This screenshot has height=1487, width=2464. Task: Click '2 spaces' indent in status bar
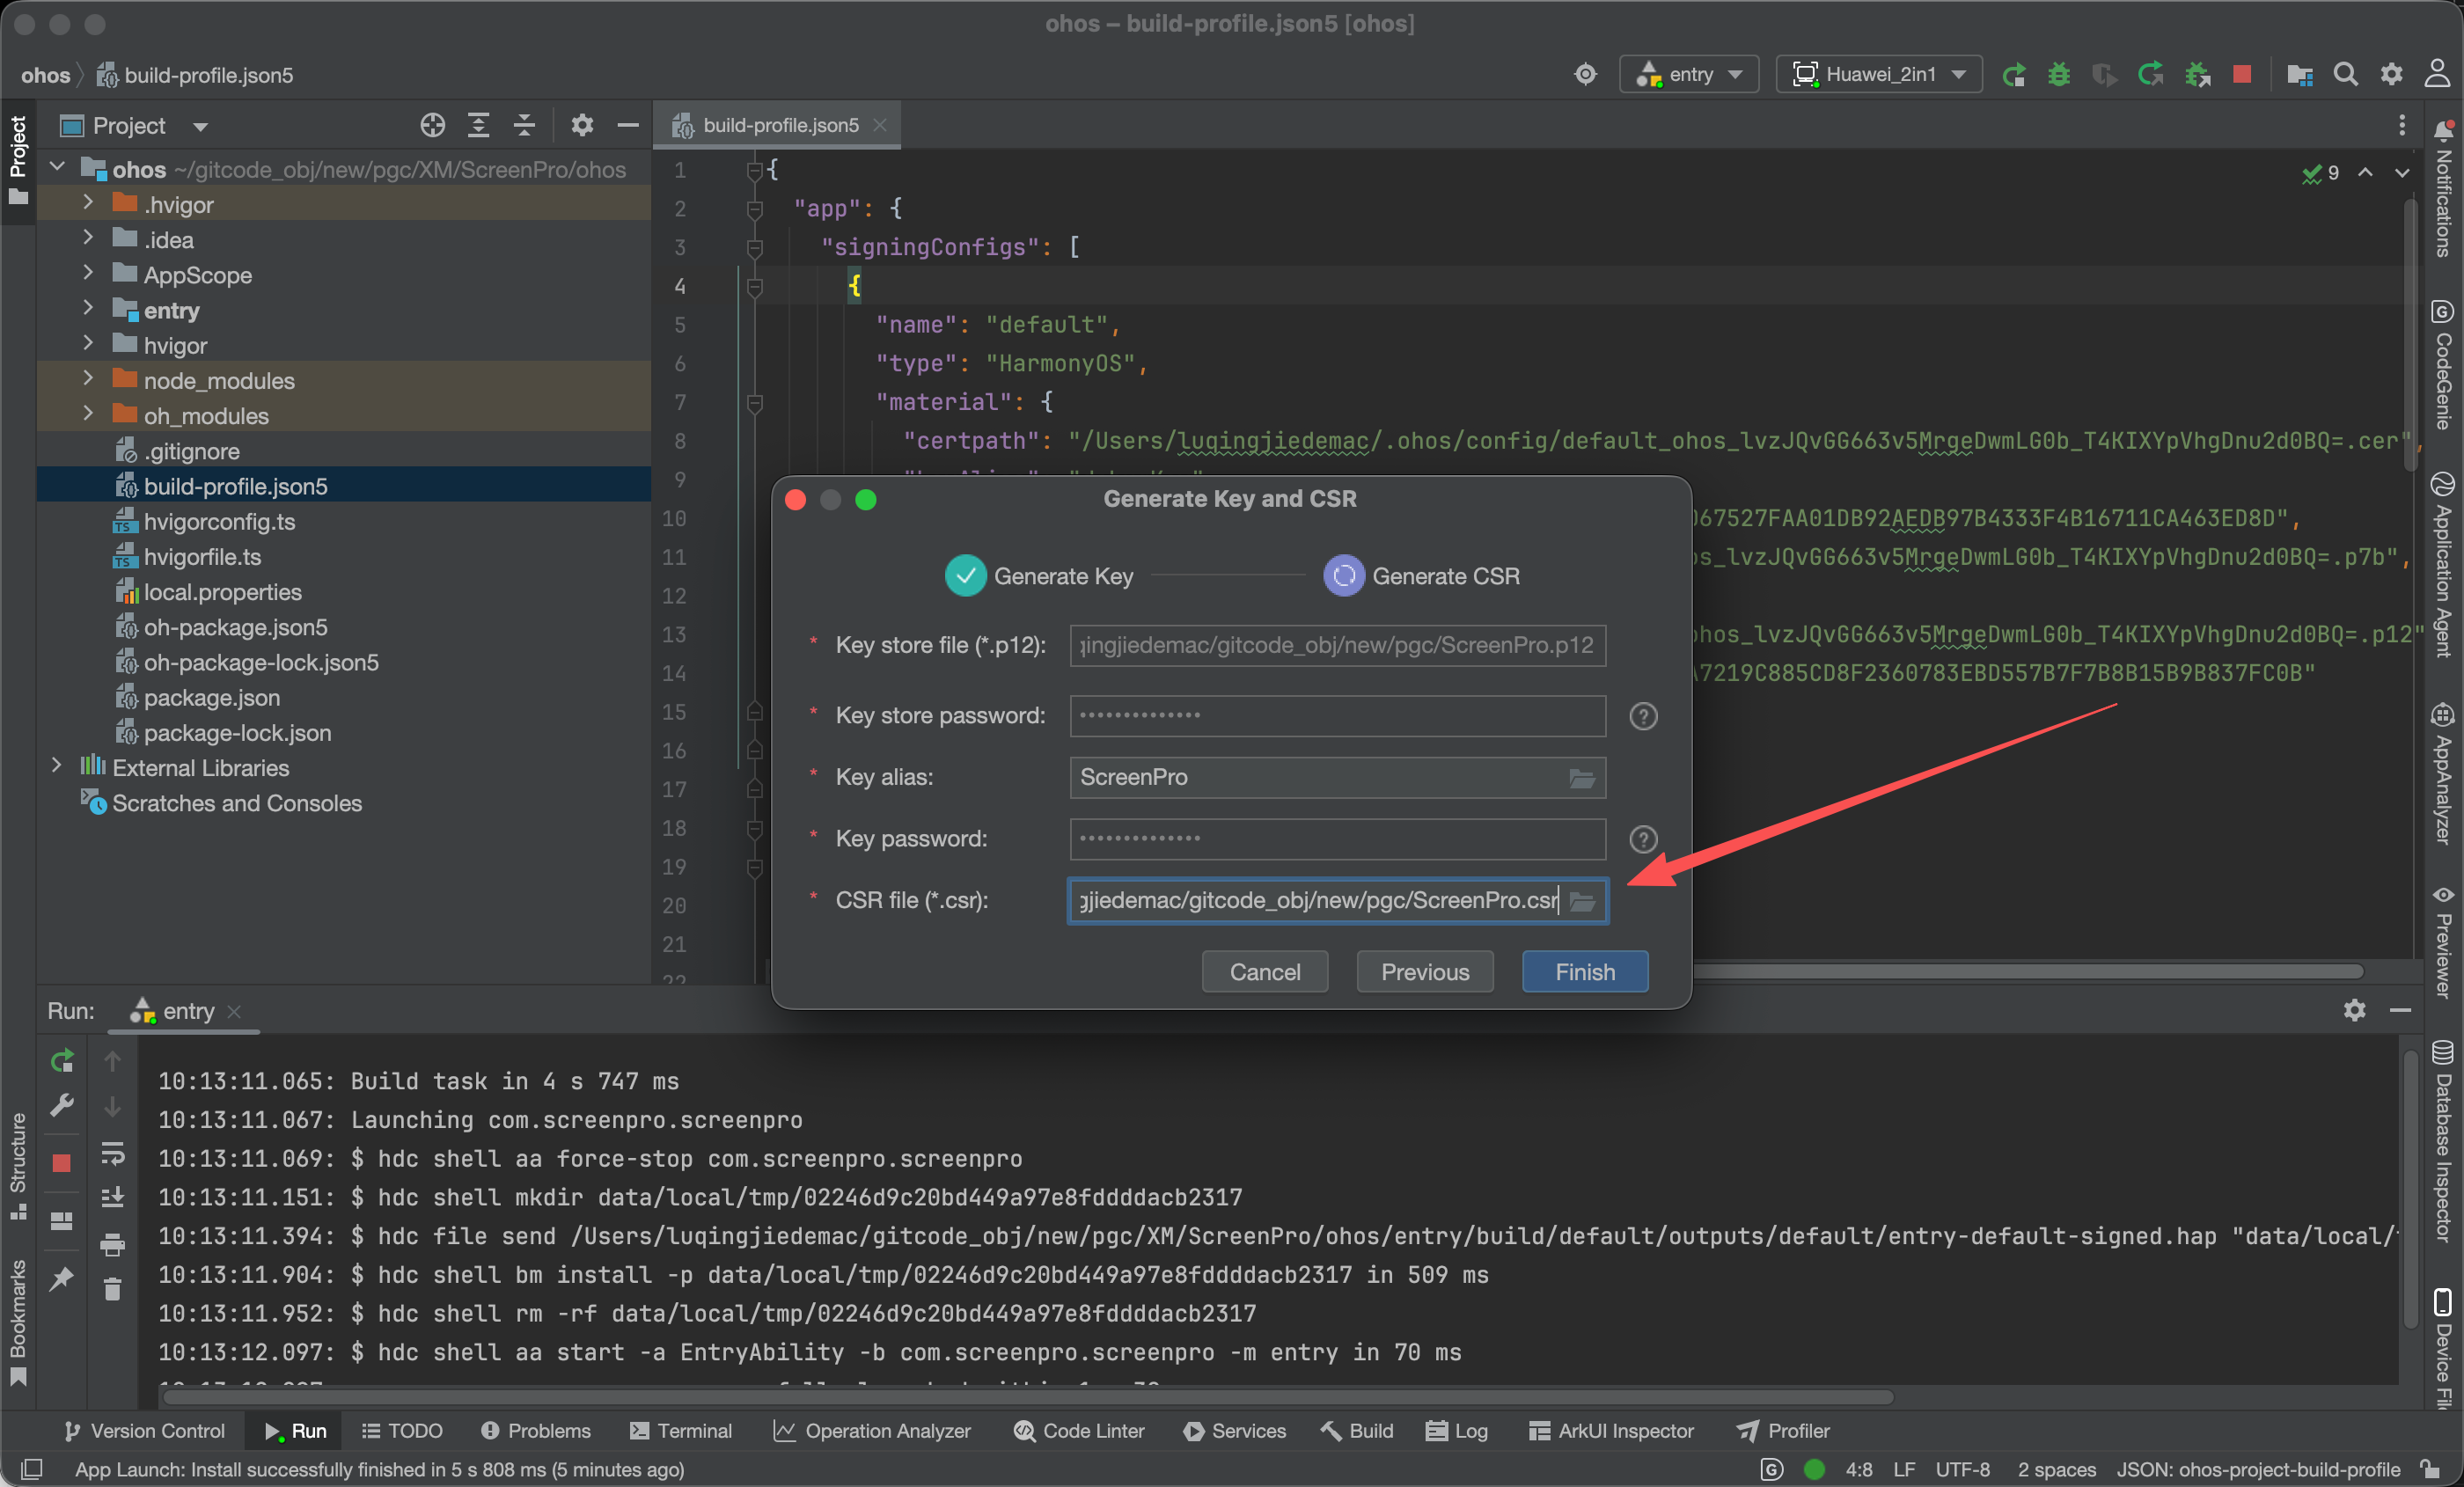[2056, 1469]
